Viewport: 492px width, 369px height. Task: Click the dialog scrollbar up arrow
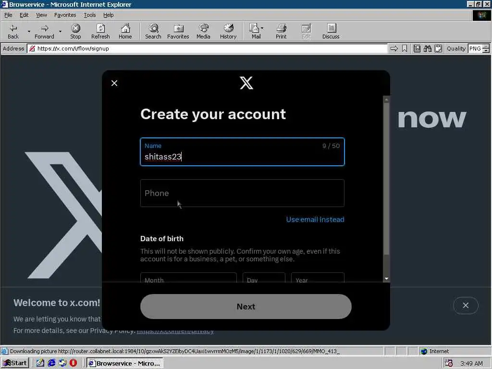pos(387,100)
